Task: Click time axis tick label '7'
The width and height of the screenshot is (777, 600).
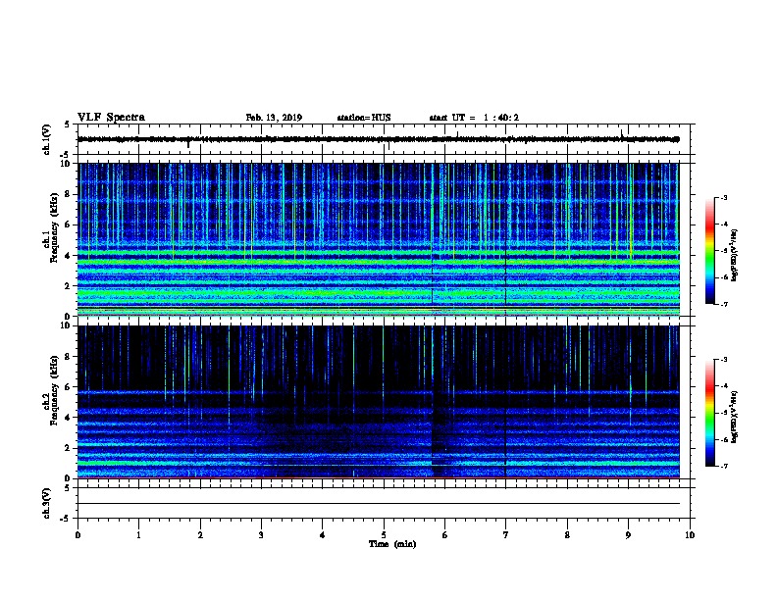Action: coord(506,535)
